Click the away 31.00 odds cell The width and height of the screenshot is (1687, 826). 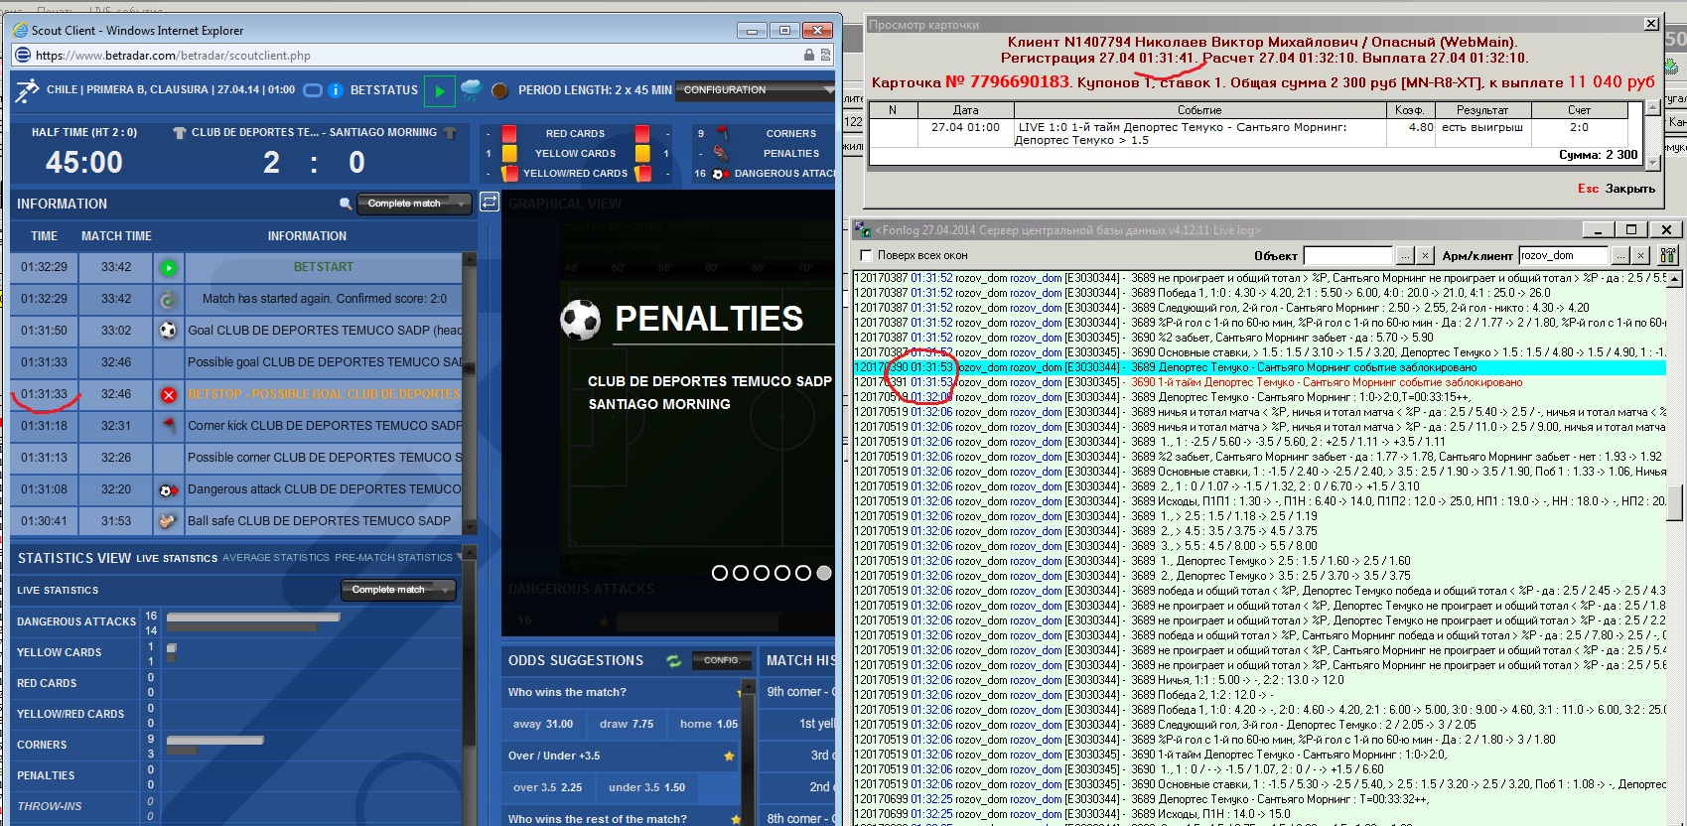(543, 724)
